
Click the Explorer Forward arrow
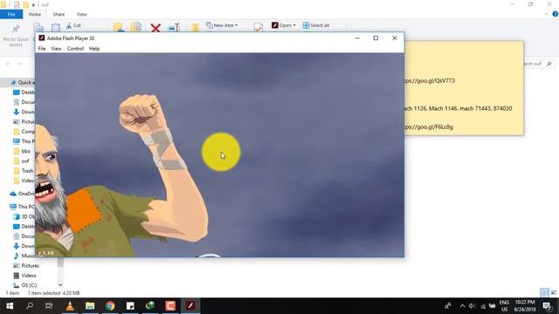(x=20, y=64)
